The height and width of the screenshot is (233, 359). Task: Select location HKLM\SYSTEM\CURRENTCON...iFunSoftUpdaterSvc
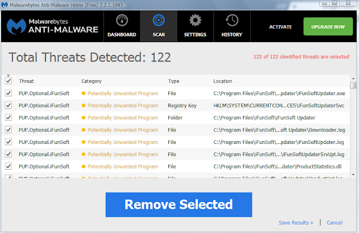coord(279,106)
